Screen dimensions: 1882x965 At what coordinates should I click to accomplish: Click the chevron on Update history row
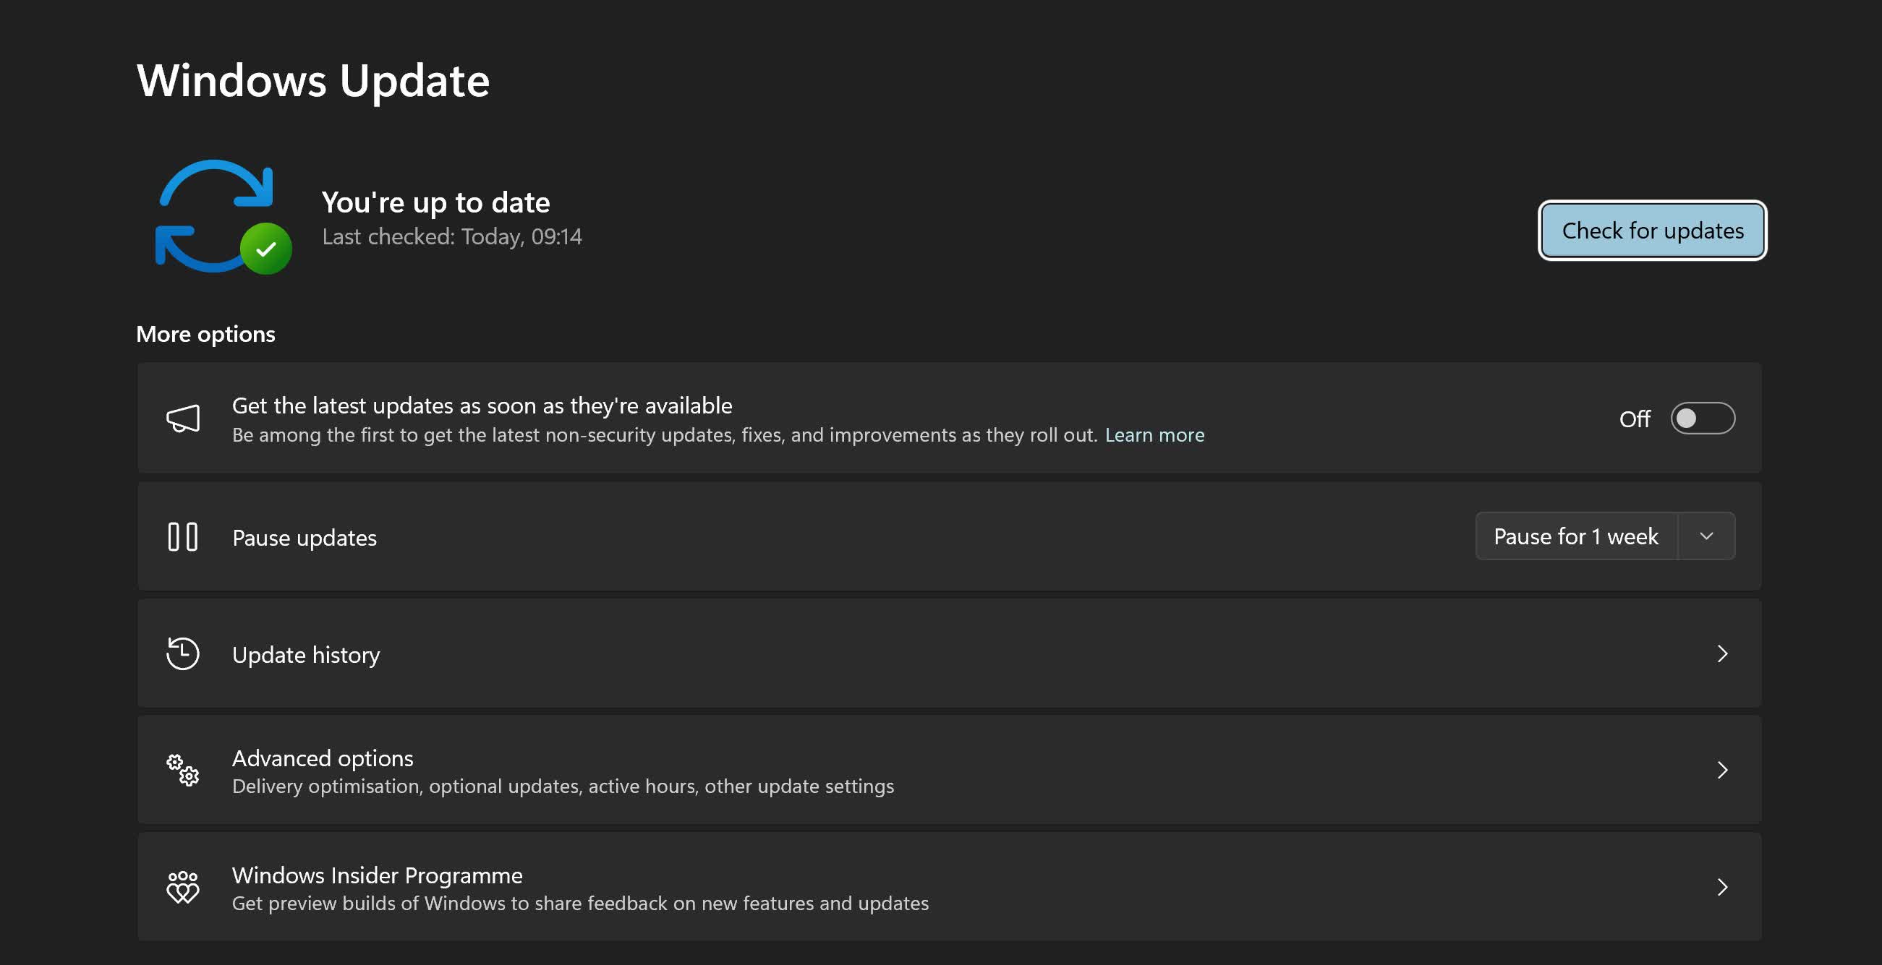[1722, 653]
